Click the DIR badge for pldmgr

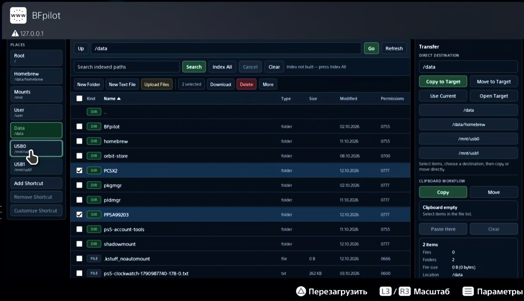pyautogui.click(x=94, y=200)
